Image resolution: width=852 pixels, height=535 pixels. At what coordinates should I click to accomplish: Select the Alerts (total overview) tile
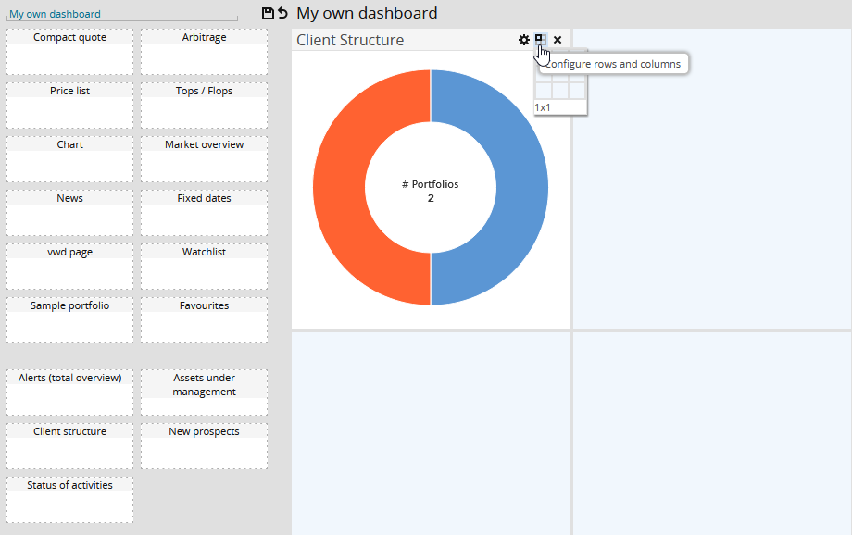point(70,392)
